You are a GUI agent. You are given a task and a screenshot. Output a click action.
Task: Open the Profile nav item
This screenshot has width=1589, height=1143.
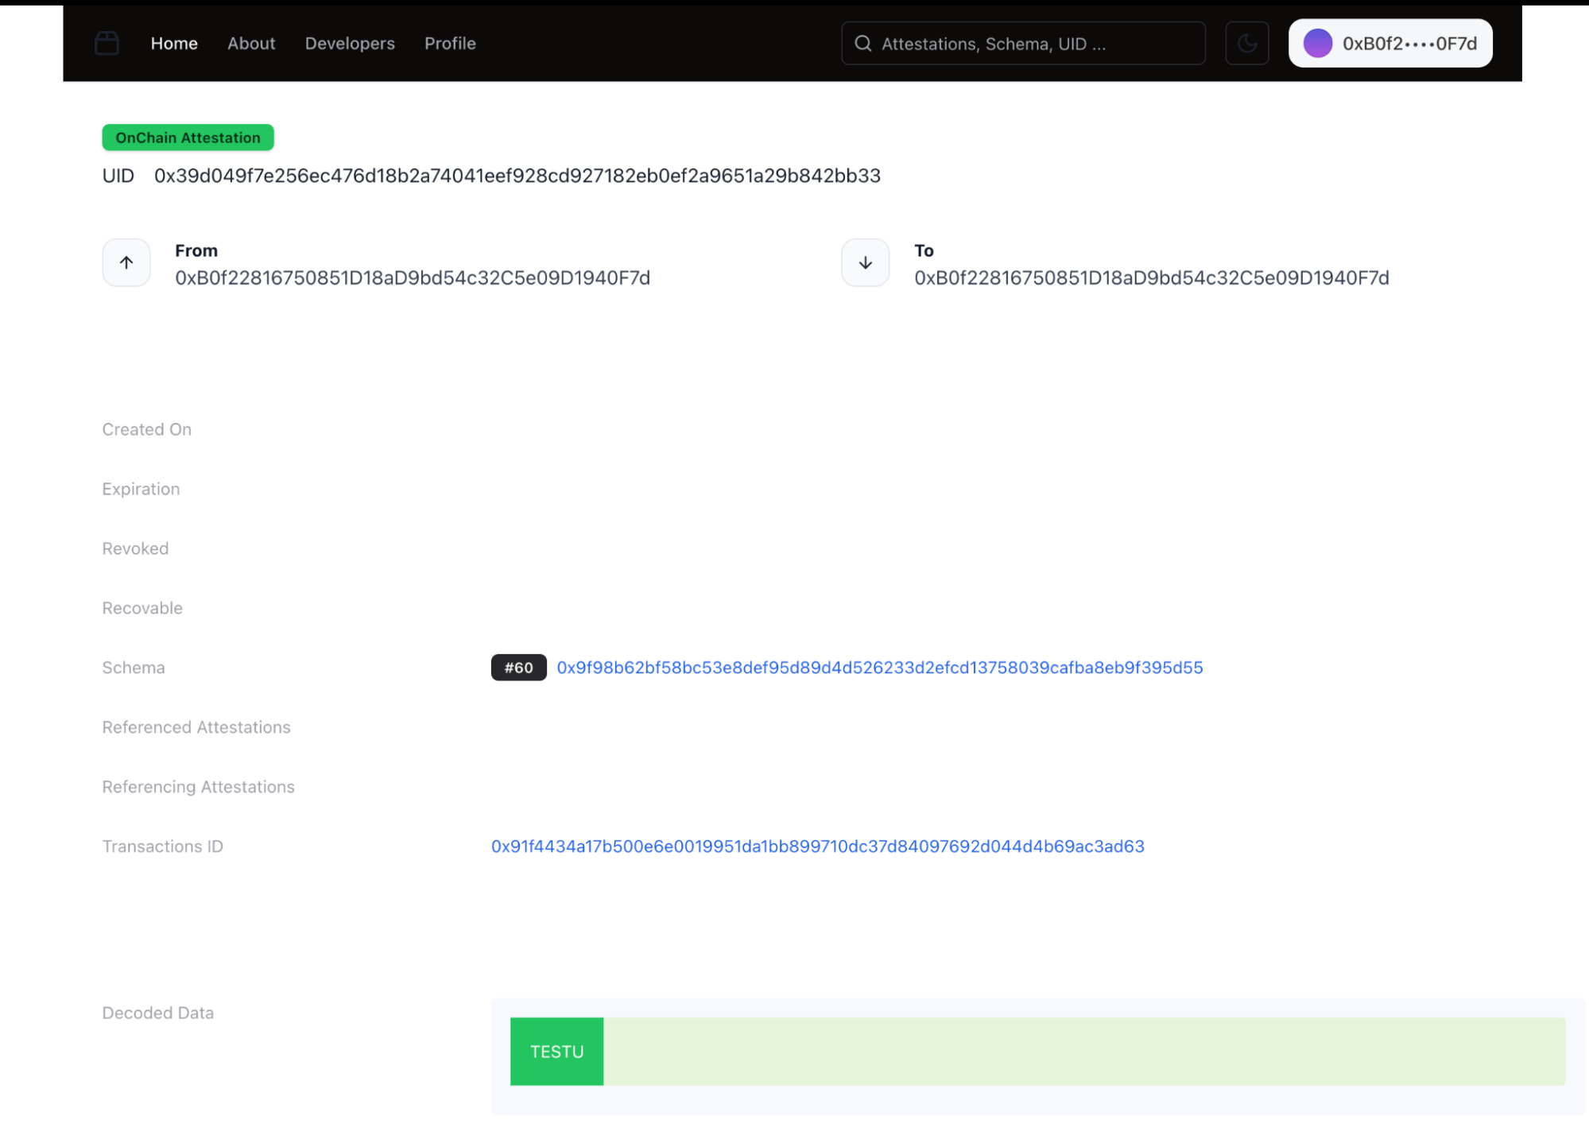(450, 44)
